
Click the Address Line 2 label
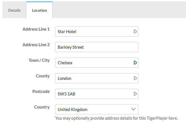[36, 45]
